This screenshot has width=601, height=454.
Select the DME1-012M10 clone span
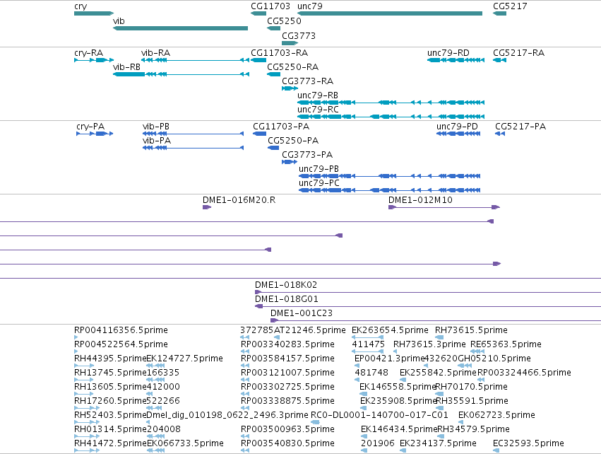444,207
